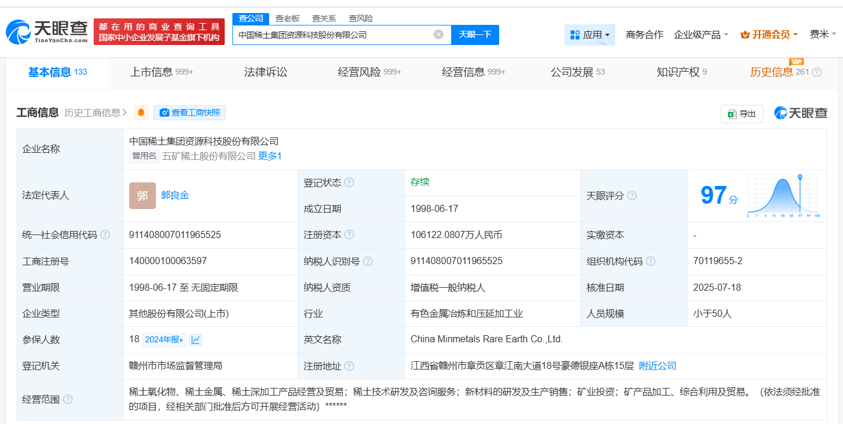Click the 导出 export button

pyautogui.click(x=742, y=114)
